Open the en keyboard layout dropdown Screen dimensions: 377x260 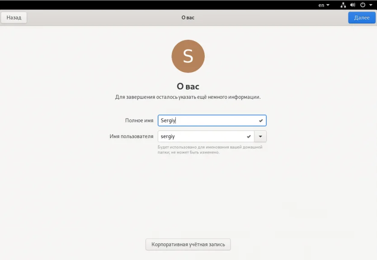(324, 5)
